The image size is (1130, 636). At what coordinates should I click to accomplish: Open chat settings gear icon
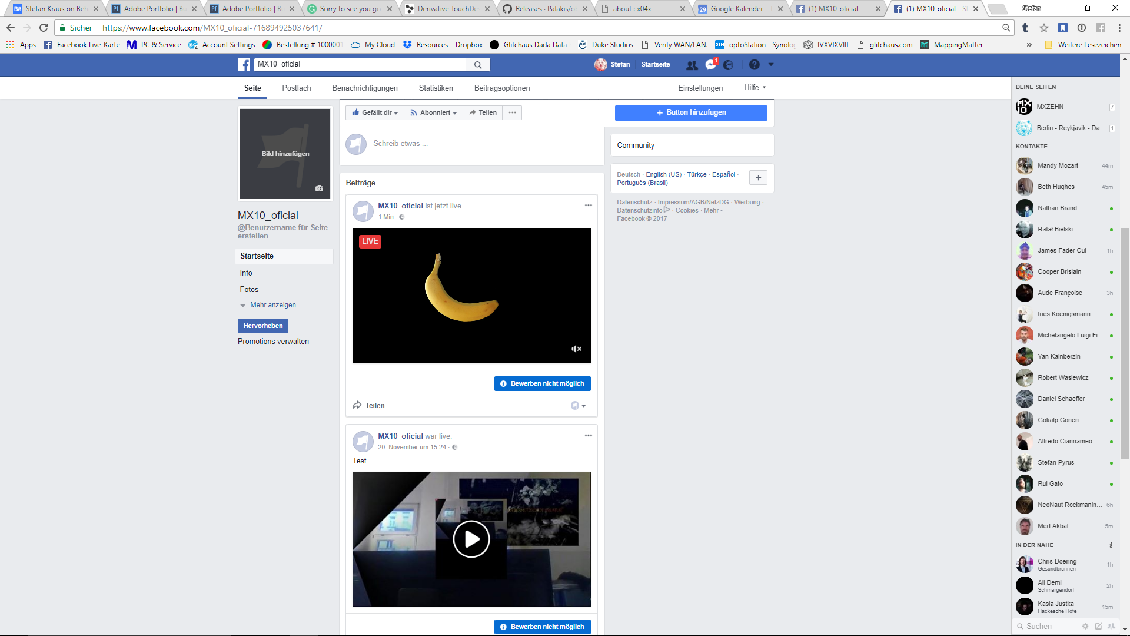click(1085, 627)
